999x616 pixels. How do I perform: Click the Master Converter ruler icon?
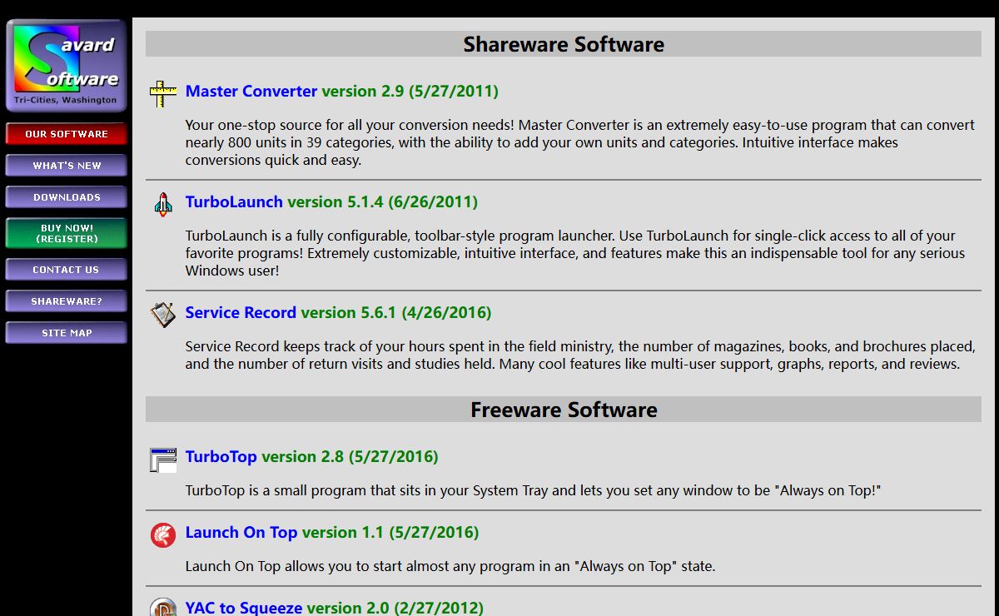[163, 94]
